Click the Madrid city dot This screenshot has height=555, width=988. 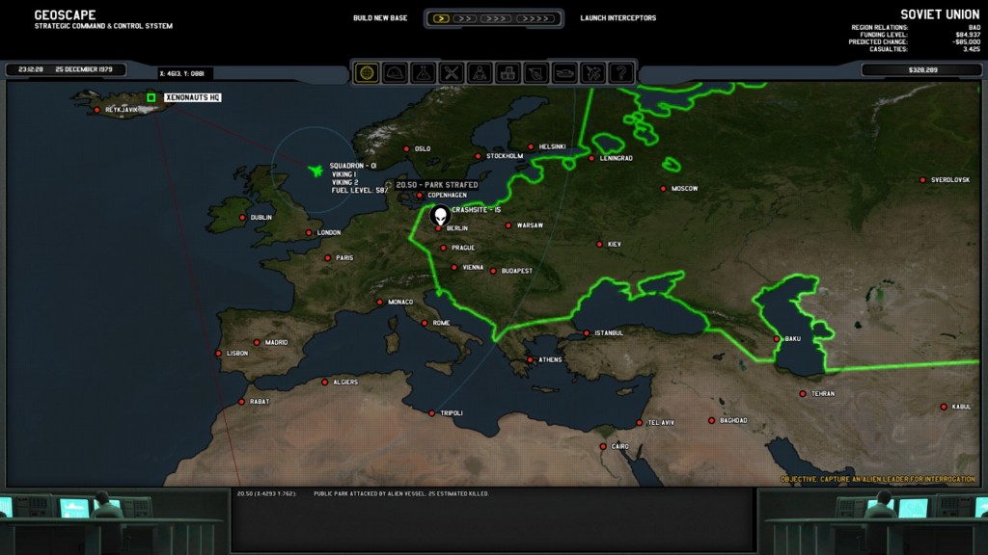(257, 343)
